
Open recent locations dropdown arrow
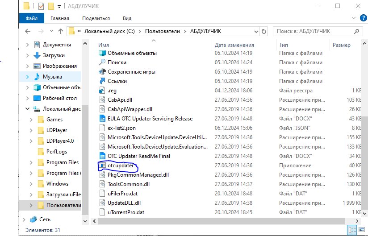[x=52, y=31]
